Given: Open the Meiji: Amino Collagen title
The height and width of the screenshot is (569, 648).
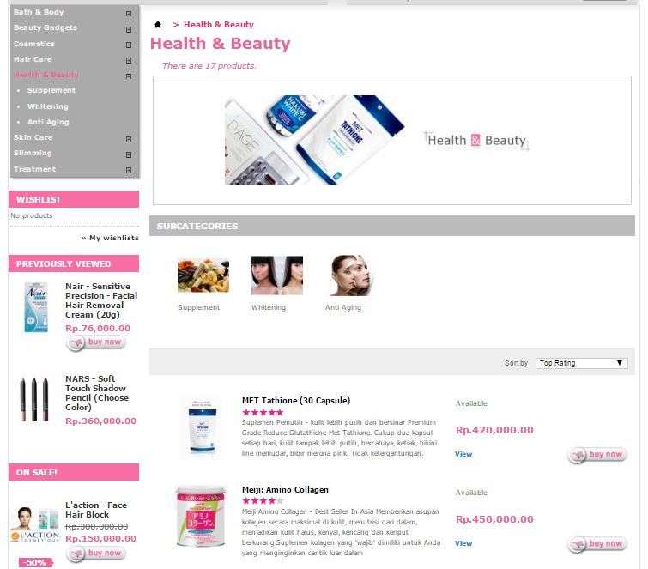Looking at the screenshot, I should pos(285,490).
